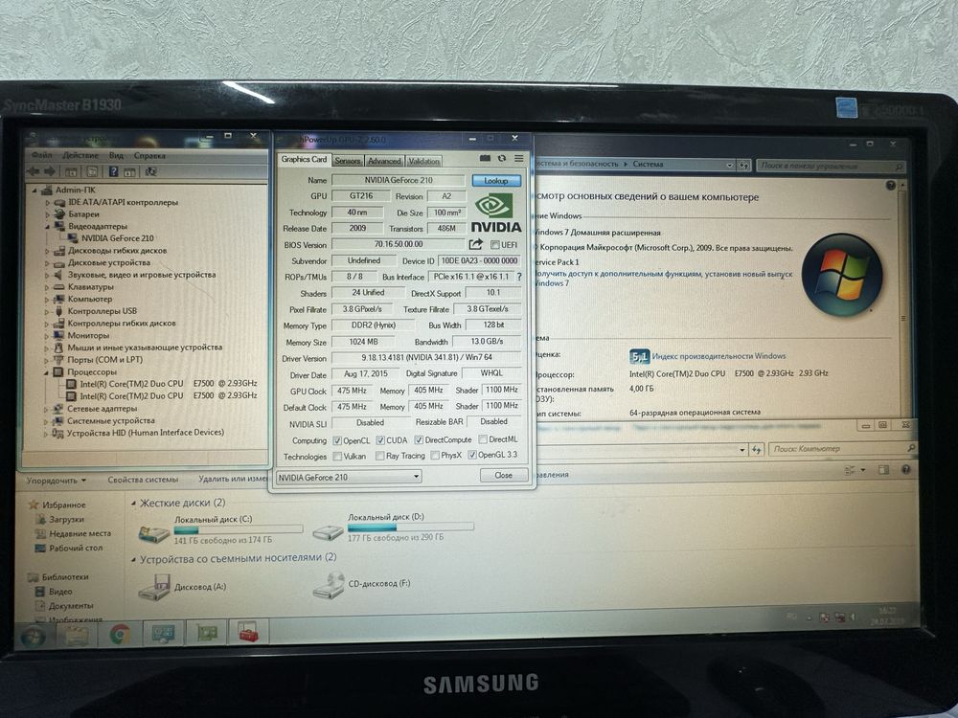Viewport: 958px width, 718px height.
Task: Click help icon in System window
Action: (x=890, y=185)
